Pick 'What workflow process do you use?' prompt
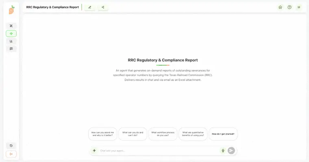This screenshot has height=162, width=309. tap(163, 134)
